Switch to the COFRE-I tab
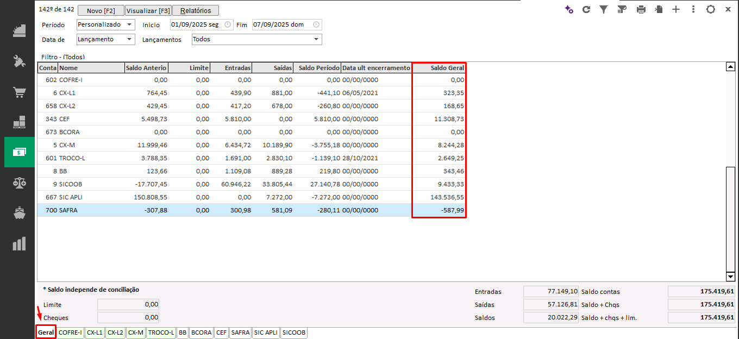The image size is (739, 339). tap(71, 332)
